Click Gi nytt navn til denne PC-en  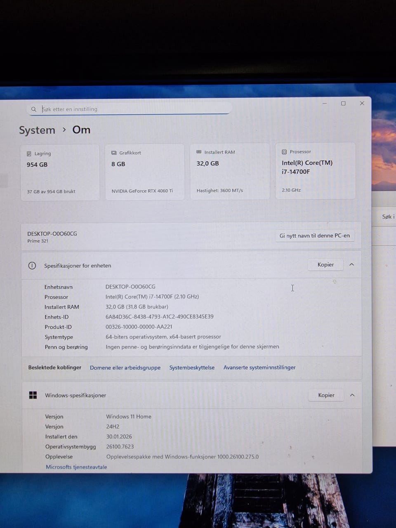(314, 236)
